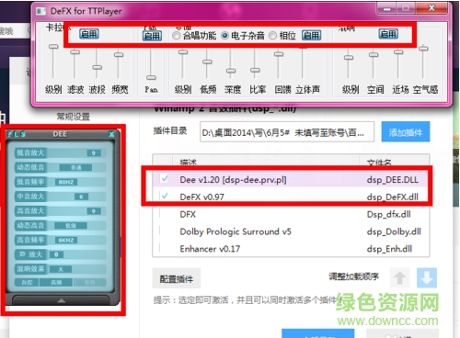Click the 级别 slider beside 低频
460x338 pixels.
pos(183,52)
